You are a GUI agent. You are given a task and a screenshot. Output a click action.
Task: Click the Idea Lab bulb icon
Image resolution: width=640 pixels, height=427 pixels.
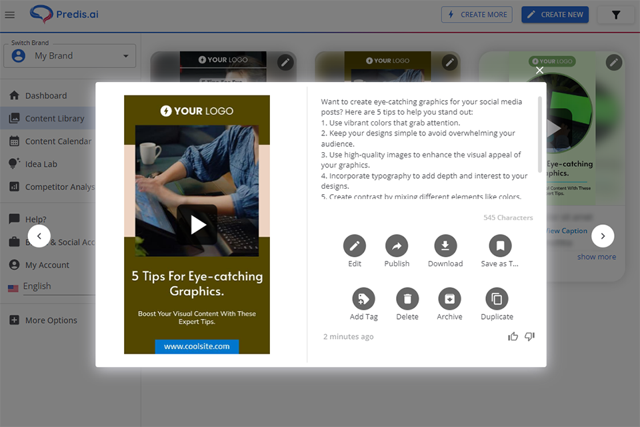click(x=14, y=163)
